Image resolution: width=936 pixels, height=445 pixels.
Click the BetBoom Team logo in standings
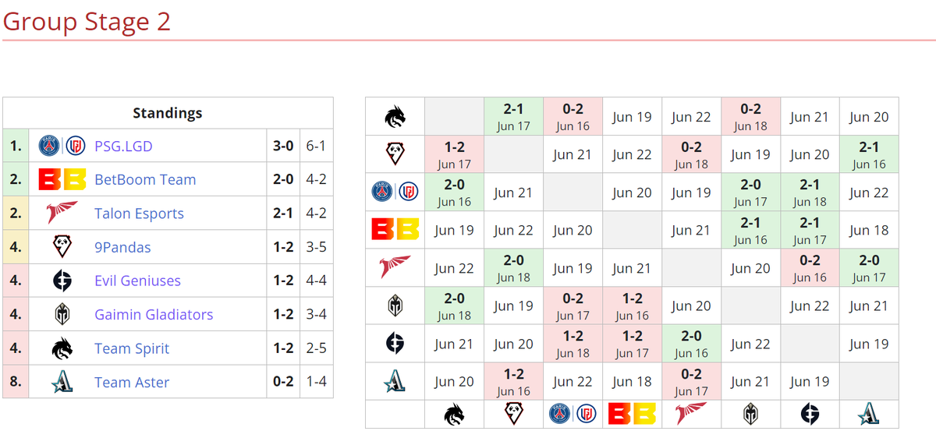(x=62, y=179)
